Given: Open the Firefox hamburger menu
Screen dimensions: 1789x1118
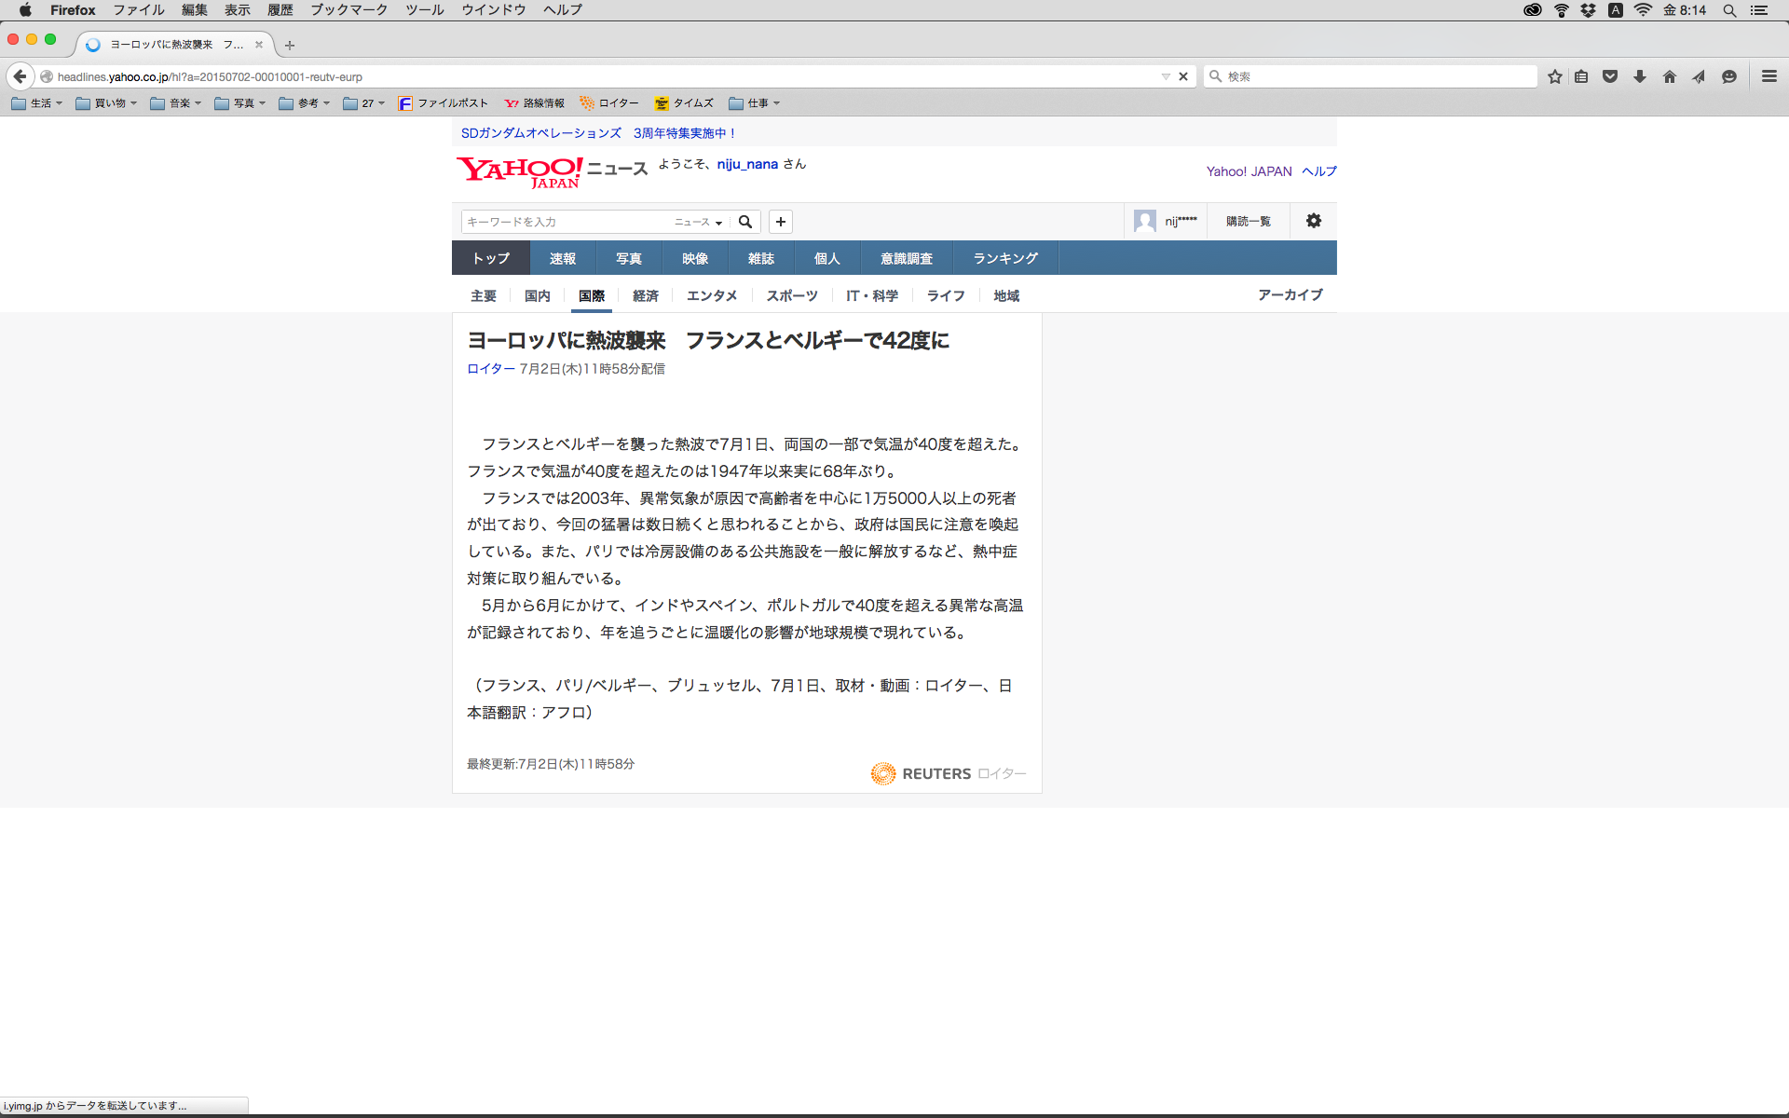Looking at the screenshot, I should click(1769, 76).
